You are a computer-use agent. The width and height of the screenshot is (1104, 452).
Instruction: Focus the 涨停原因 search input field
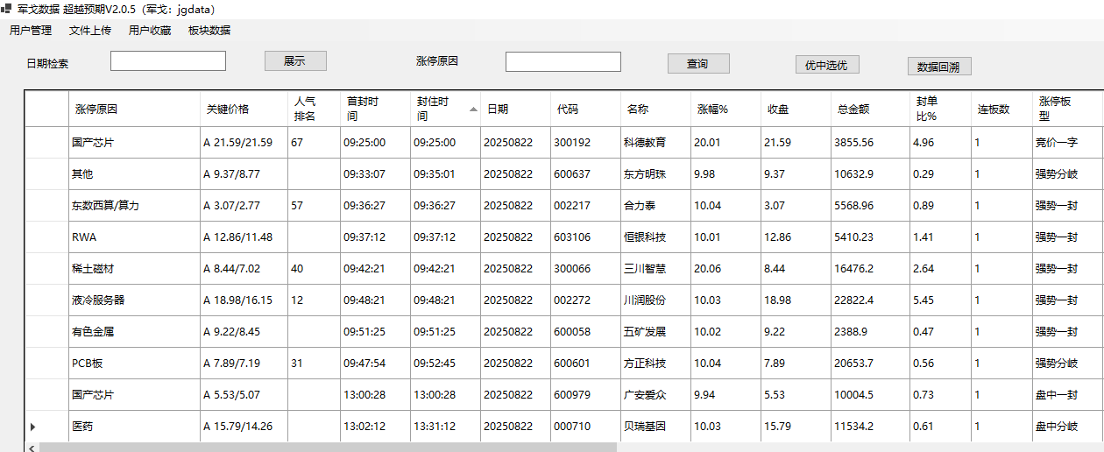click(x=563, y=62)
